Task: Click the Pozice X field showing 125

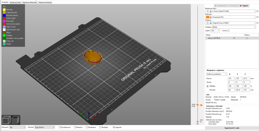Action: tap(231, 79)
